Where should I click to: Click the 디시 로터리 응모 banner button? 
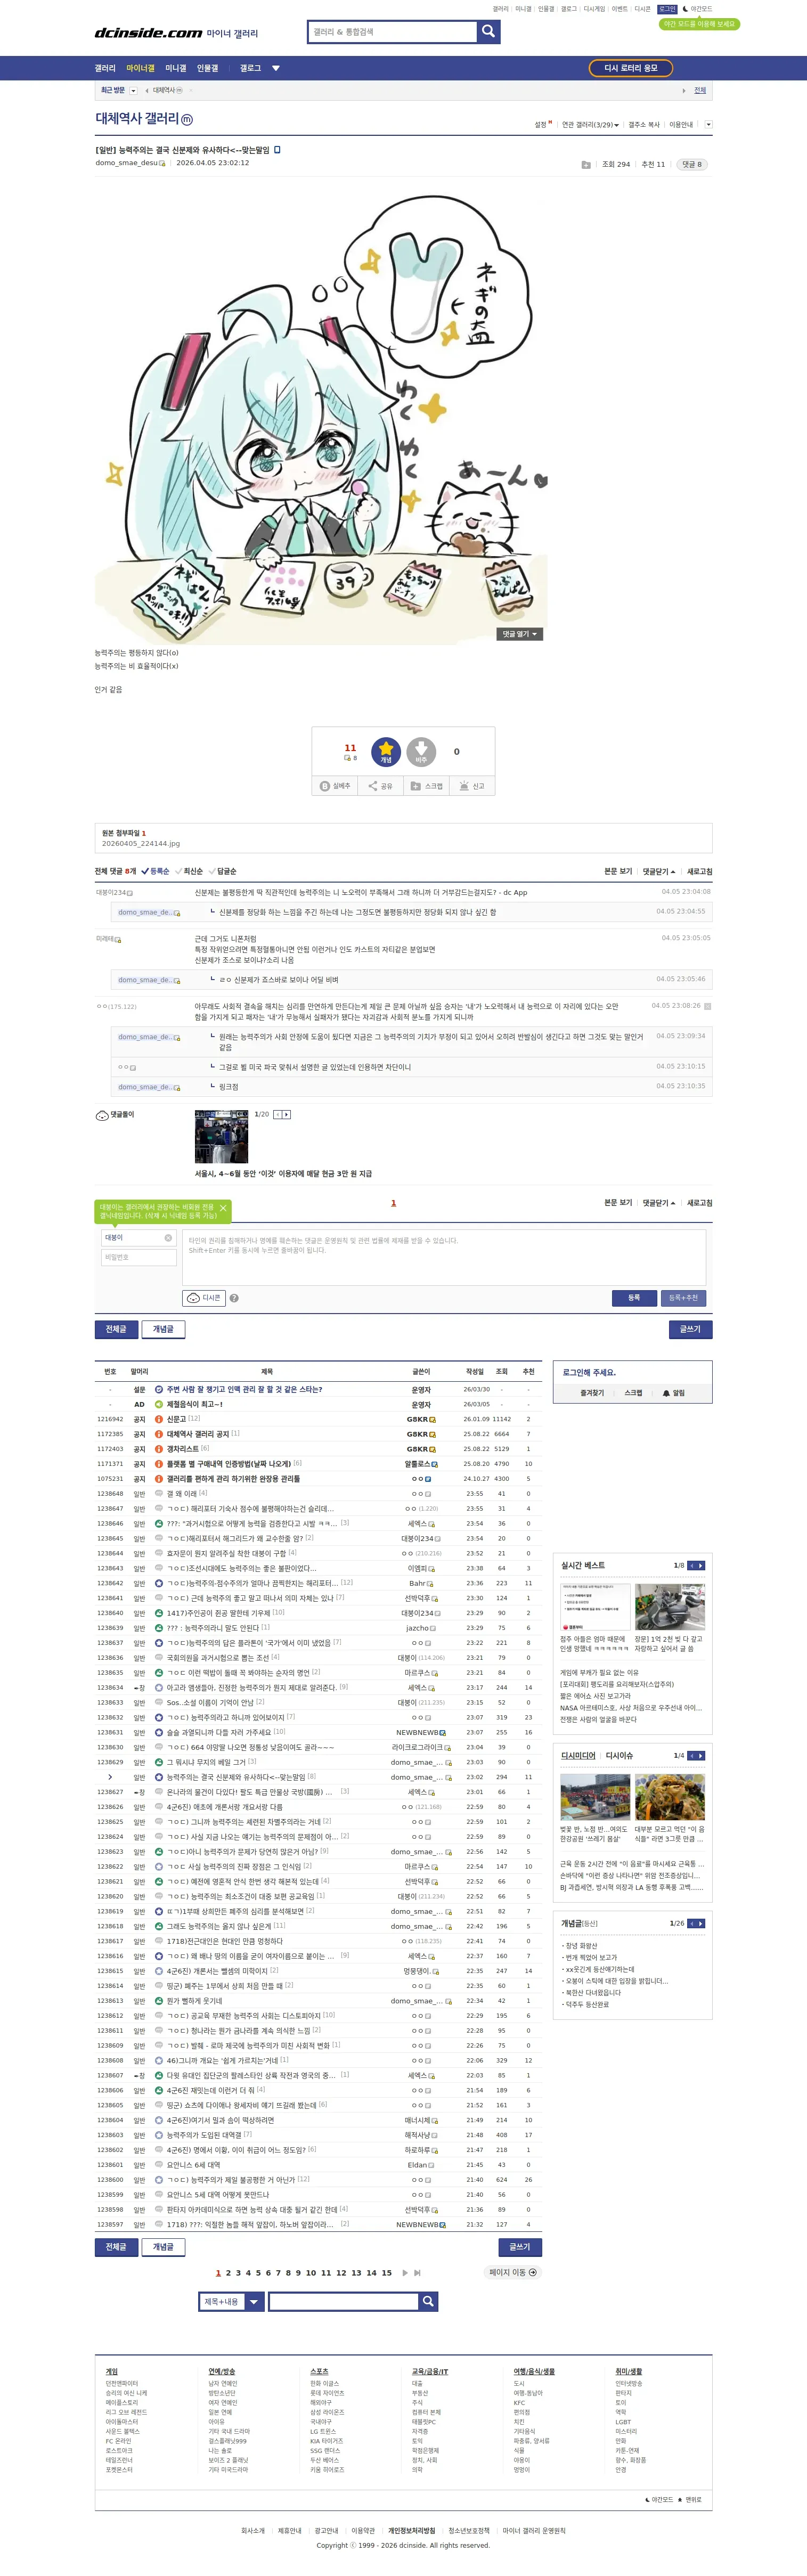coord(631,68)
